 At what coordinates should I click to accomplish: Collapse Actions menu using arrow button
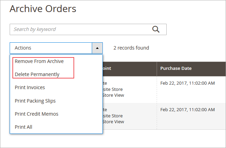coord(97,48)
